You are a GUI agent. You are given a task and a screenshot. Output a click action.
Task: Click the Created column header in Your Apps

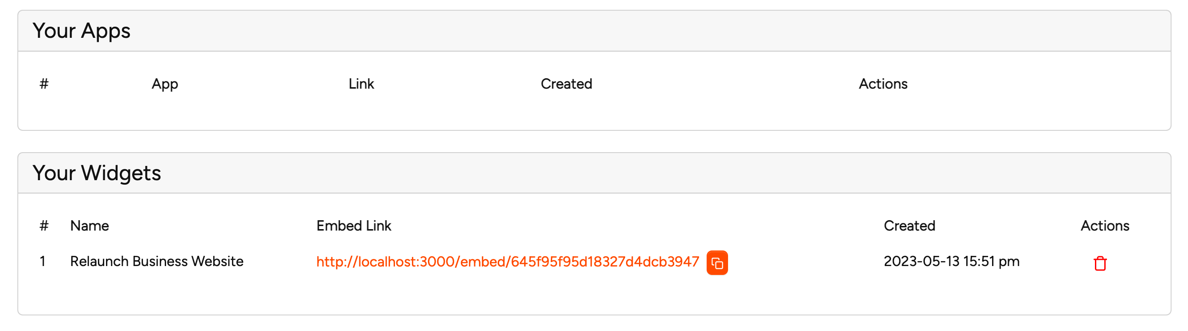(x=566, y=84)
